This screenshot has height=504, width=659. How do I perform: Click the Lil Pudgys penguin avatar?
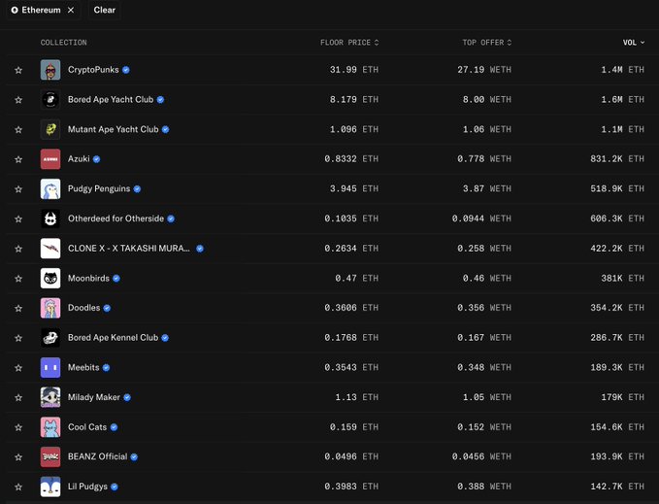[x=50, y=487]
